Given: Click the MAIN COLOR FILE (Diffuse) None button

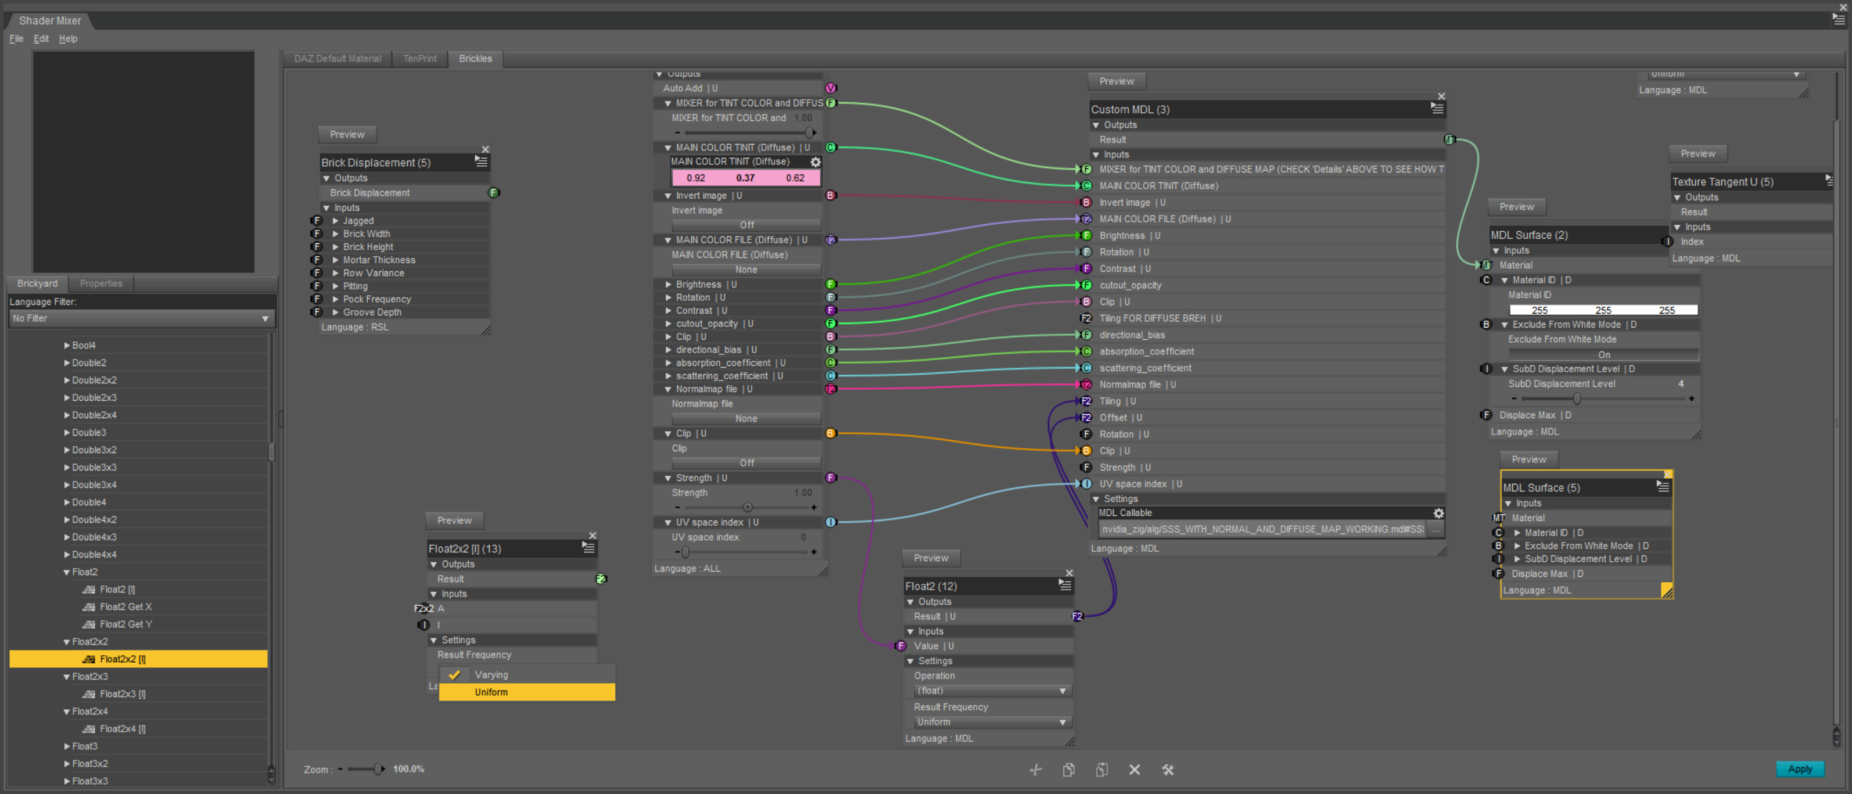Looking at the screenshot, I should (746, 270).
